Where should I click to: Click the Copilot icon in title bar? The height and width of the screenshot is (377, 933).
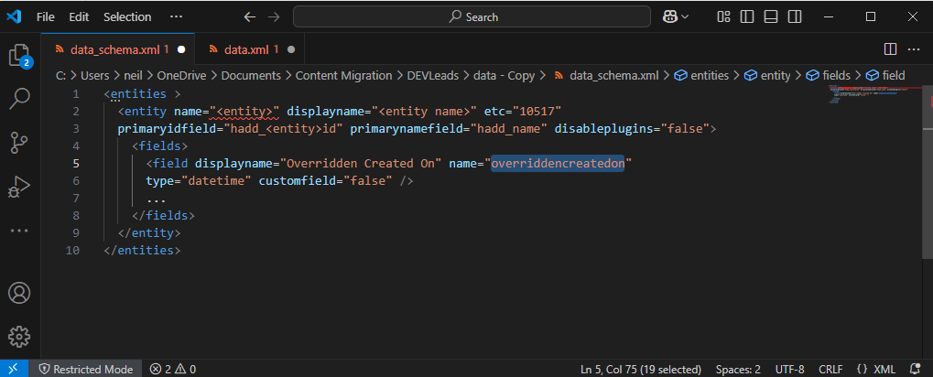coord(669,16)
